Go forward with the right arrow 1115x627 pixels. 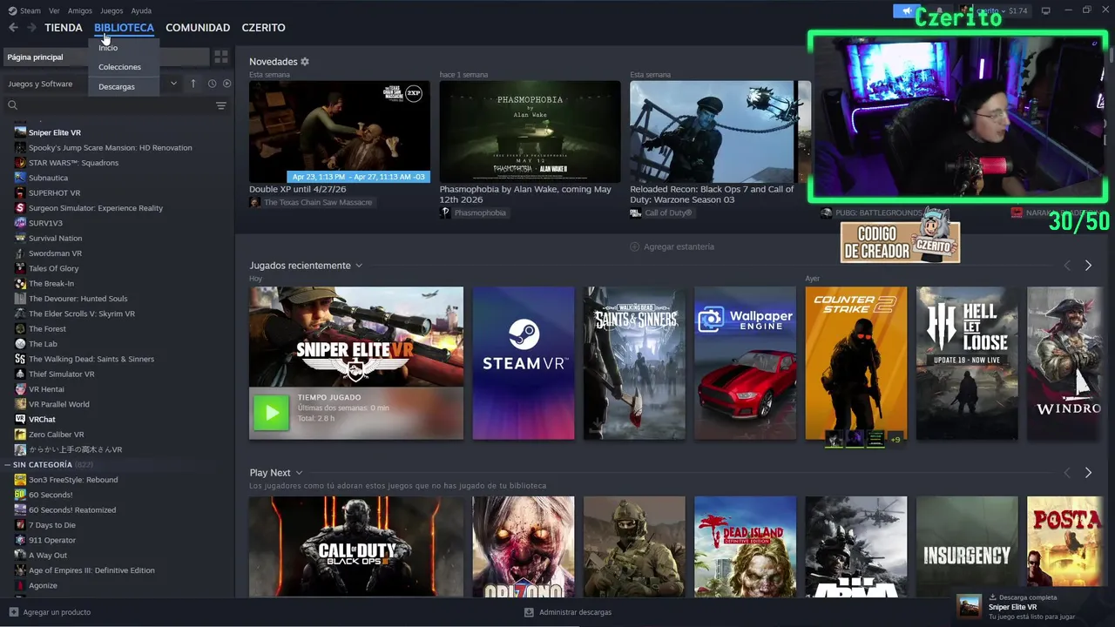coord(31,28)
